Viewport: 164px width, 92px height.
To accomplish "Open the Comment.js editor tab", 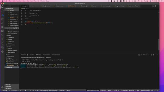I will coord(84,6).
